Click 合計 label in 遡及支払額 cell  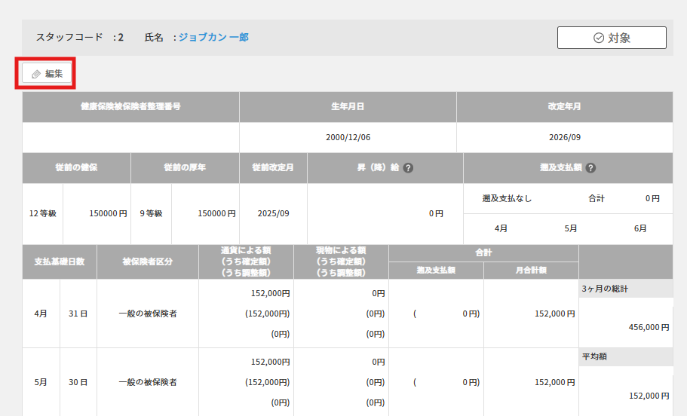pyautogui.click(x=597, y=198)
